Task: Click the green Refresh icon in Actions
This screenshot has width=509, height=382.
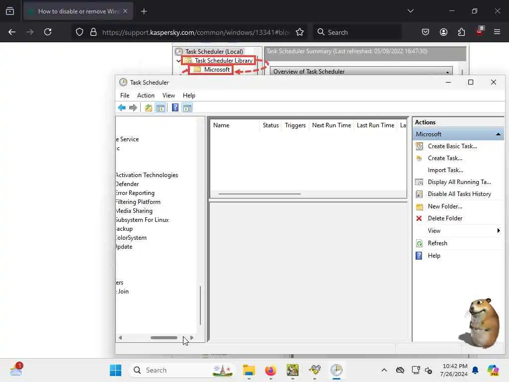Action: pyautogui.click(x=419, y=243)
